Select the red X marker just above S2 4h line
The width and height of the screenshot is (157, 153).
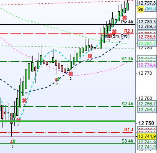click(24, 100)
